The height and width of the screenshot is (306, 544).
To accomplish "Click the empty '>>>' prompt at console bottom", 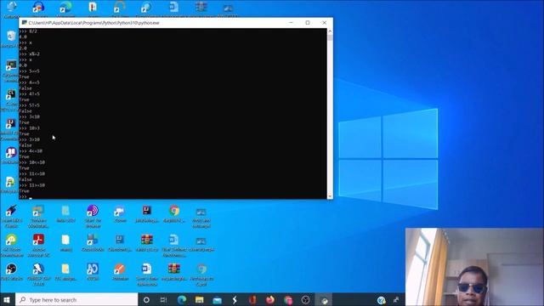I will [x=23, y=196].
